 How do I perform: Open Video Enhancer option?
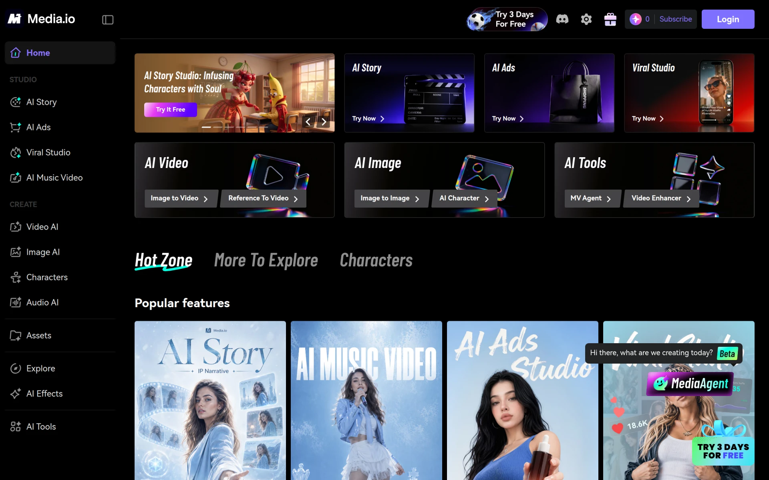point(661,198)
